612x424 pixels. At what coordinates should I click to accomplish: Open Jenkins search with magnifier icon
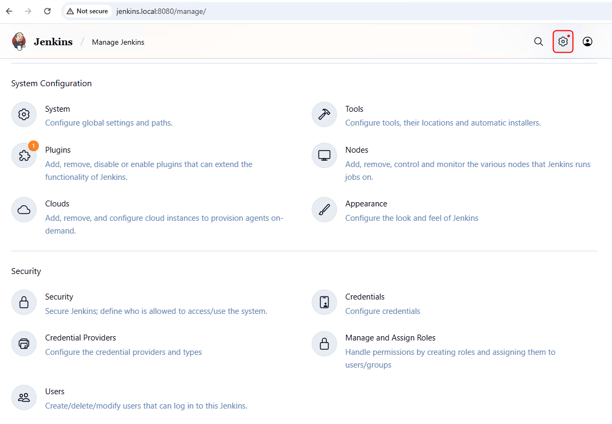538,41
